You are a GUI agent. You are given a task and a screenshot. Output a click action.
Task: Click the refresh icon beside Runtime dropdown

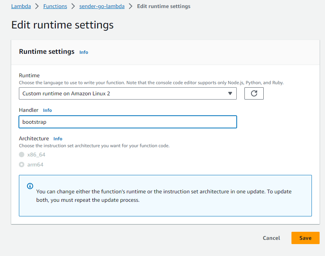(x=254, y=93)
